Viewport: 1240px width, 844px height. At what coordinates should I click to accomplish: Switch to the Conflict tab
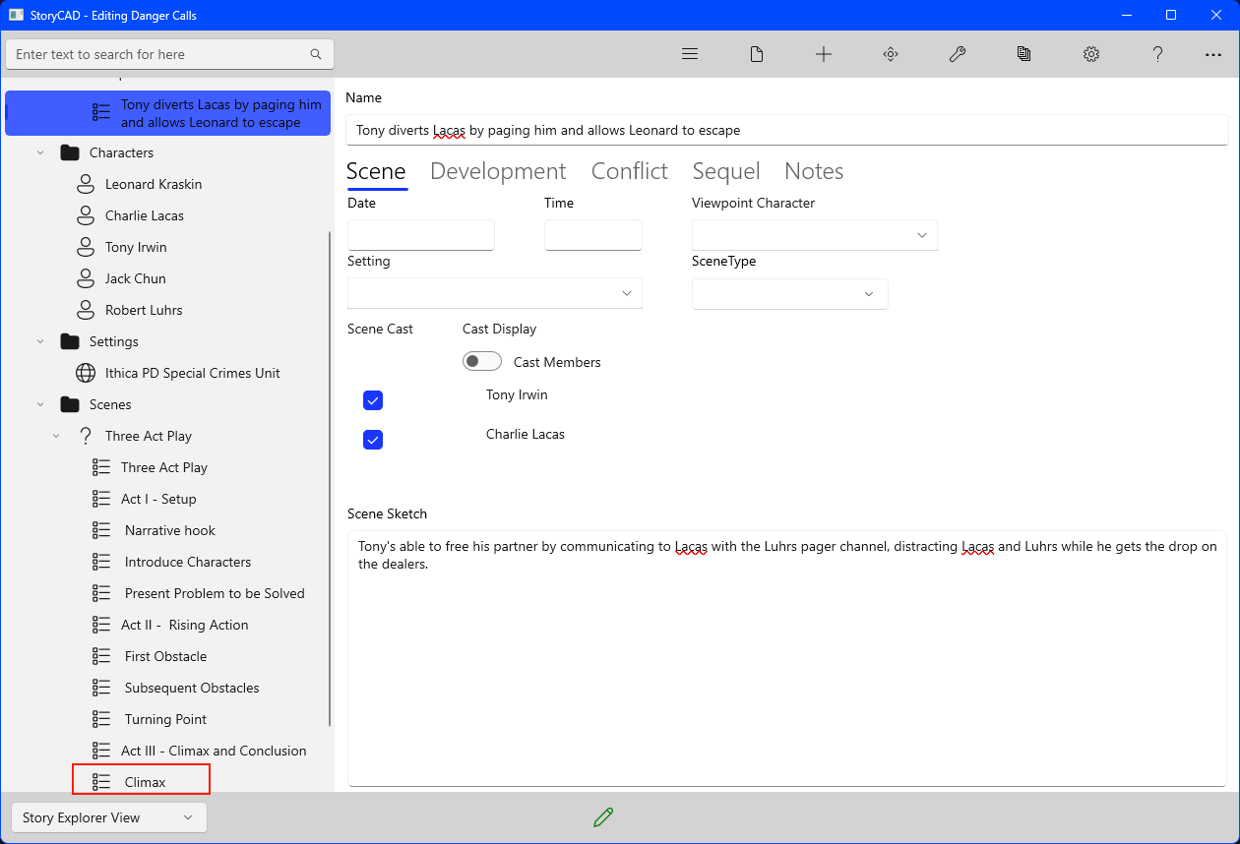click(629, 171)
